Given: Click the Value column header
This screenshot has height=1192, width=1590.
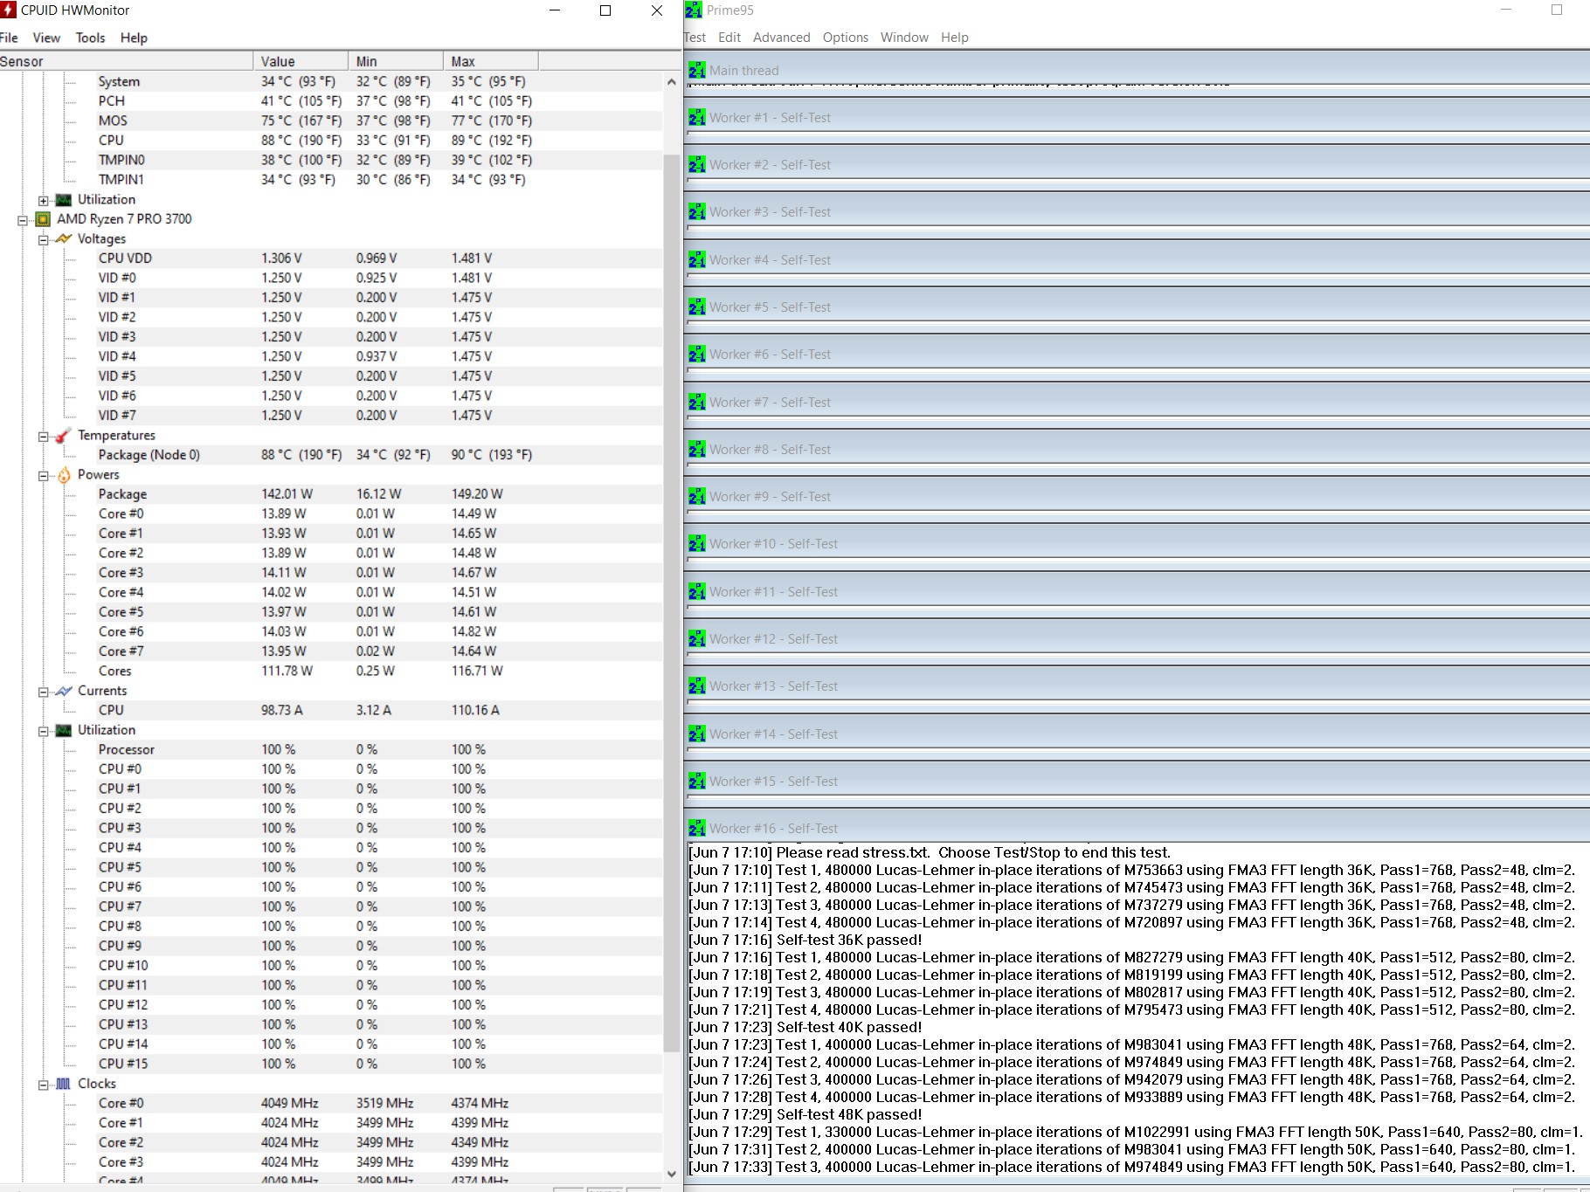Looking at the screenshot, I should tap(301, 61).
